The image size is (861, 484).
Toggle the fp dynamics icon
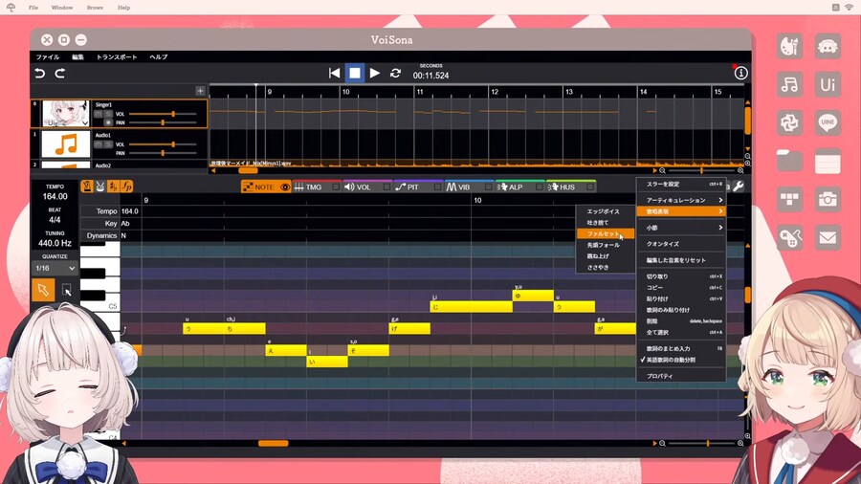[x=127, y=187]
